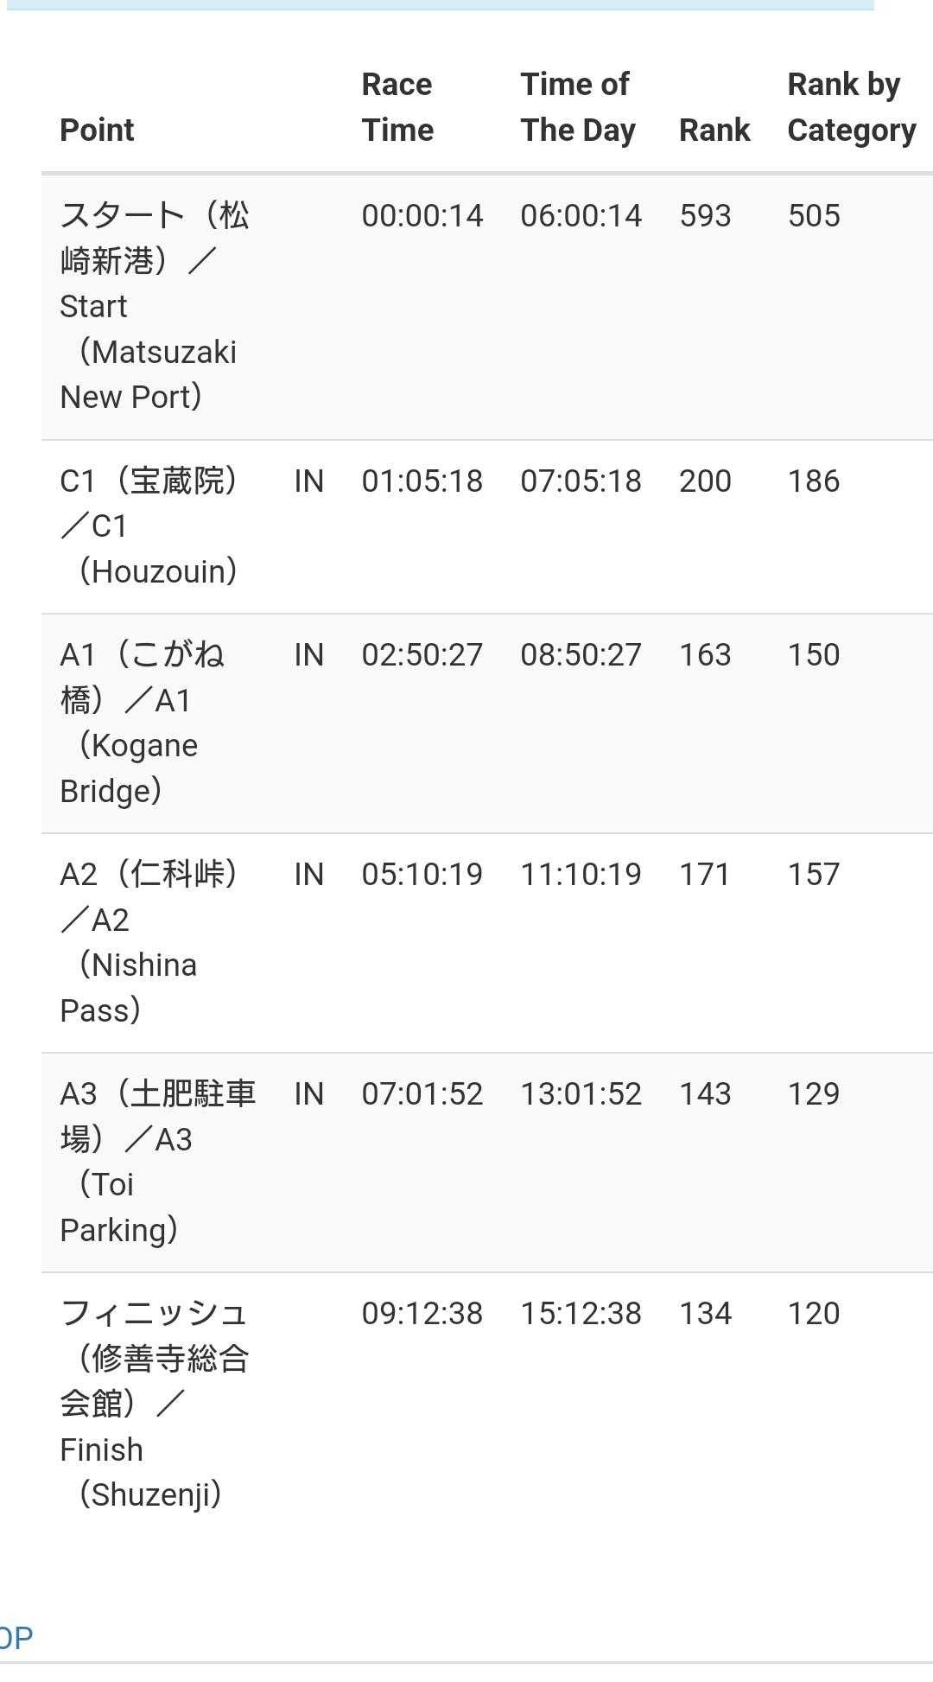Select the Start (Matsuzaki New Port) point cell
The width and height of the screenshot is (933, 1682).
[155, 306]
